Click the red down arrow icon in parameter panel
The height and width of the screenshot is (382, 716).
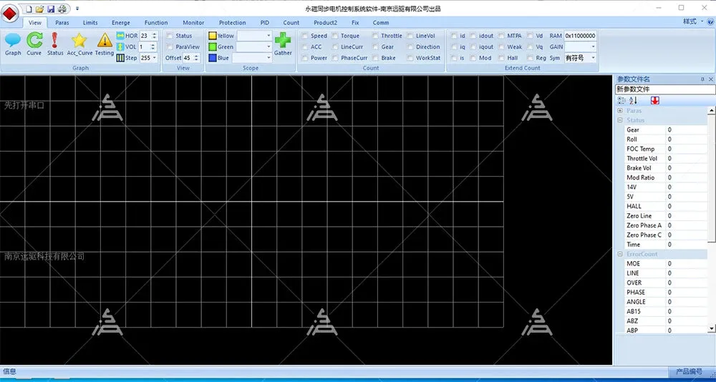tap(655, 100)
